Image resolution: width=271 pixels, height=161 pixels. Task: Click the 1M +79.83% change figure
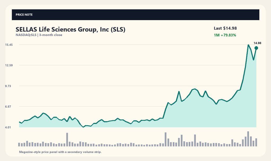point(225,35)
